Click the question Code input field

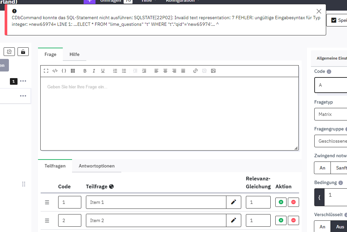[331, 85]
